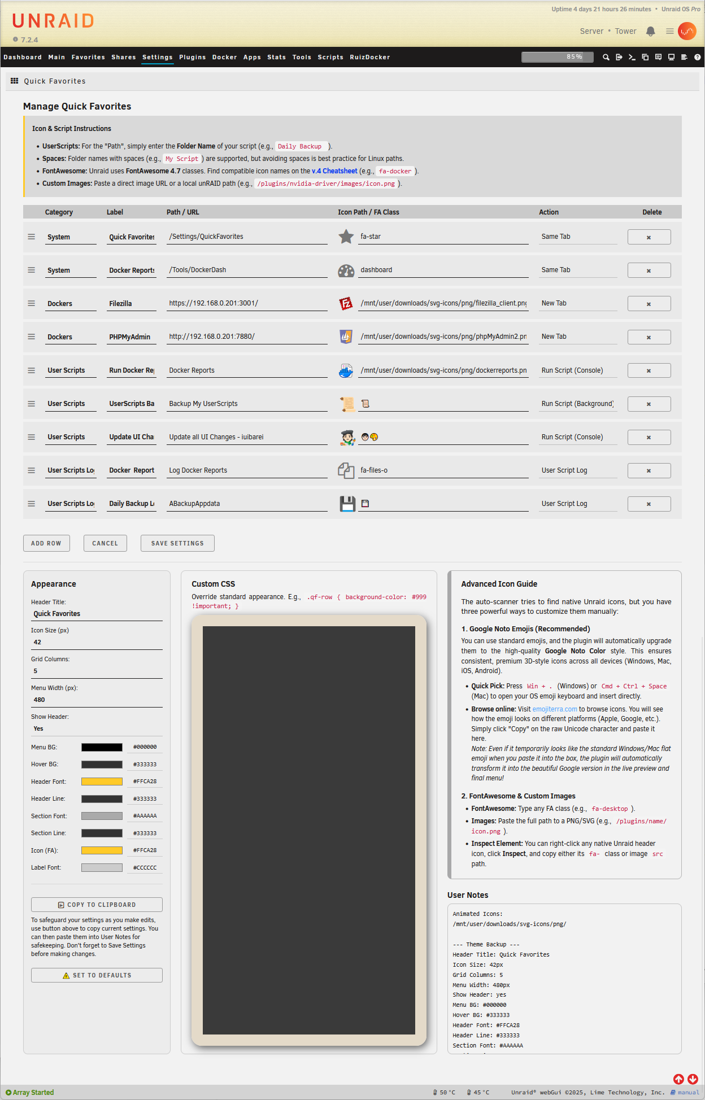Open the v.4 Cheatsheet link

coord(334,171)
